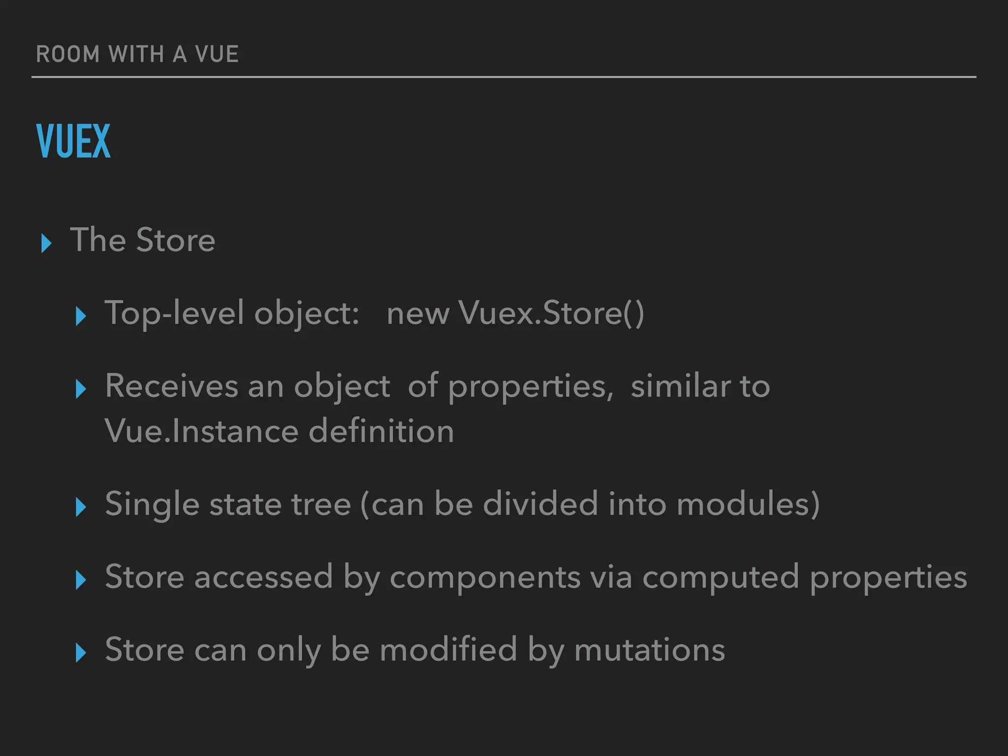The height and width of the screenshot is (756, 1008).
Task: Click the words Single state tree
Action: click(228, 505)
